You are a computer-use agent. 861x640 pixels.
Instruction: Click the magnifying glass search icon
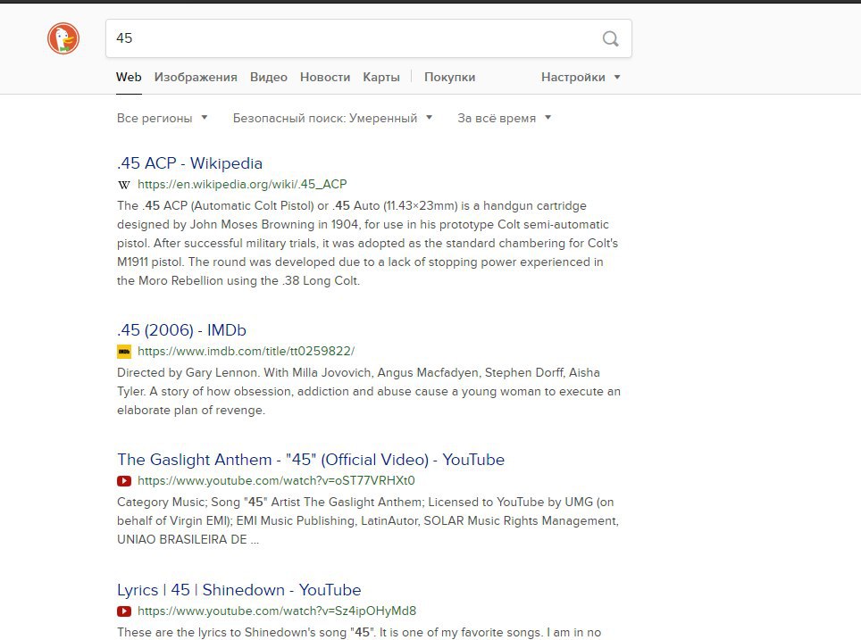click(x=611, y=38)
